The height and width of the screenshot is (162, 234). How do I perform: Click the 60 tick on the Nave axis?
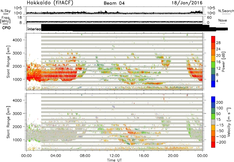coord(209,18)
